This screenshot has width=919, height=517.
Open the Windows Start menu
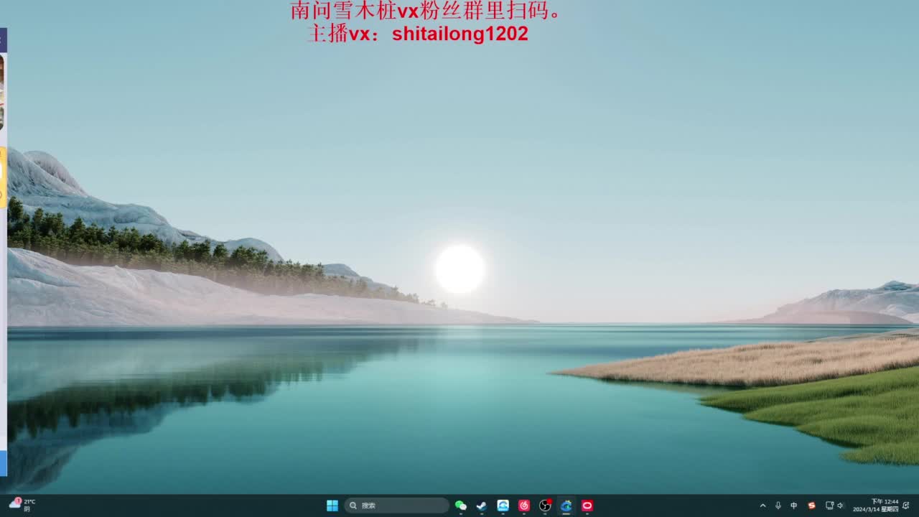coord(332,506)
